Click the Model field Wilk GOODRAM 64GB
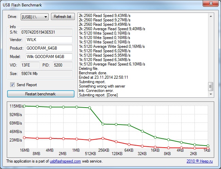The image size is (221, 169). click(49, 57)
